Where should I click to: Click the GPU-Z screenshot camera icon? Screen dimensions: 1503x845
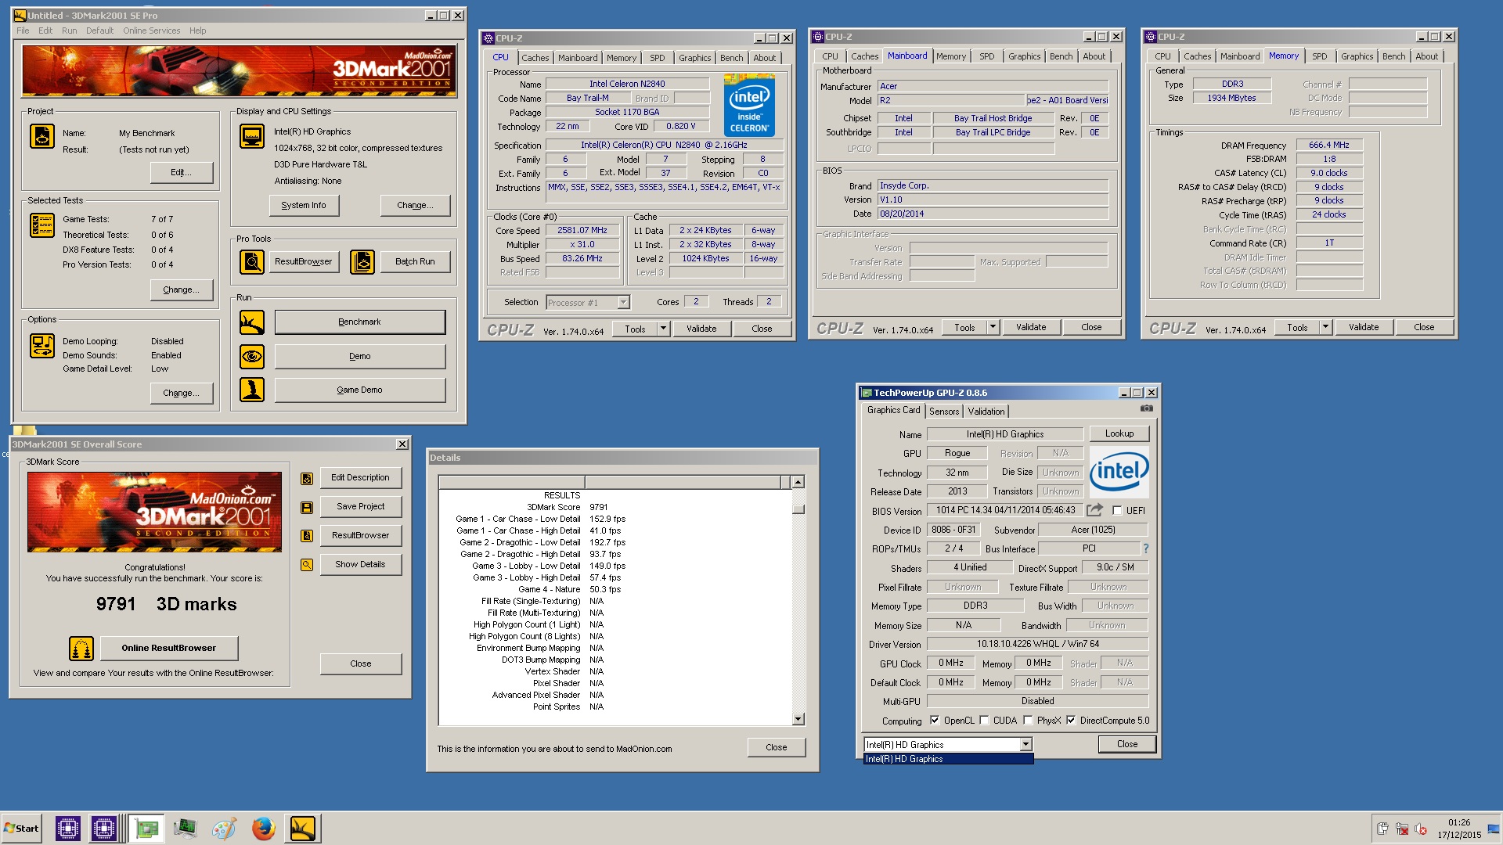[1147, 408]
